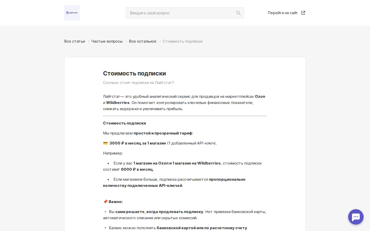Click the pushpin icon next to Важно
370x231 pixels.
pos(105,202)
